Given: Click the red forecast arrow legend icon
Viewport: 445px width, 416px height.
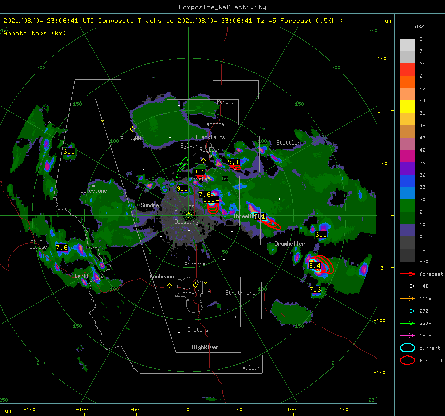Looking at the screenshot, I should pyautogui.click(x=407, y=274).
